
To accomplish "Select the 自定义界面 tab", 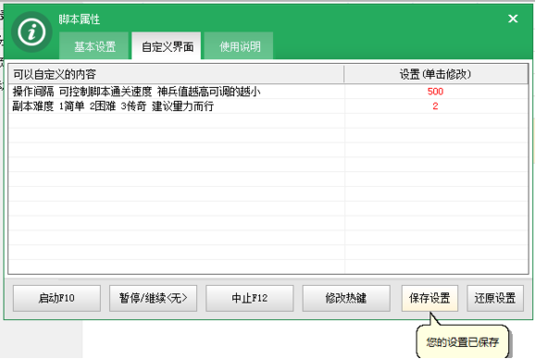I will coord(167,46).
